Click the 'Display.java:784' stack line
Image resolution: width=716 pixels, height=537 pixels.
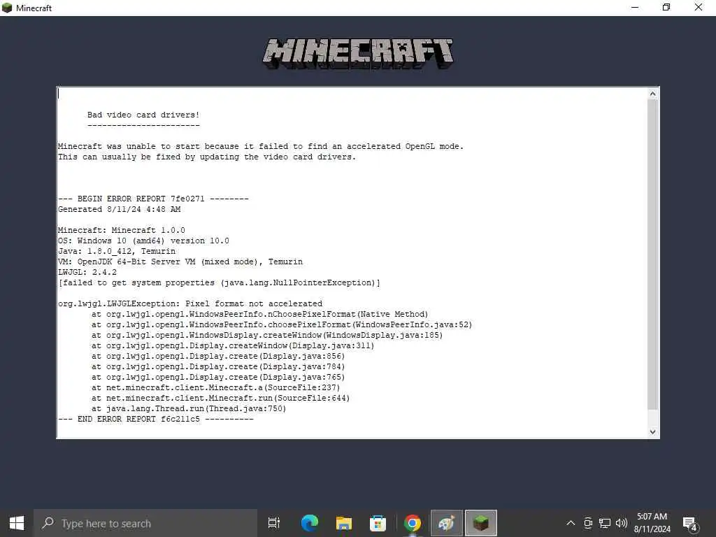point(218,367)
